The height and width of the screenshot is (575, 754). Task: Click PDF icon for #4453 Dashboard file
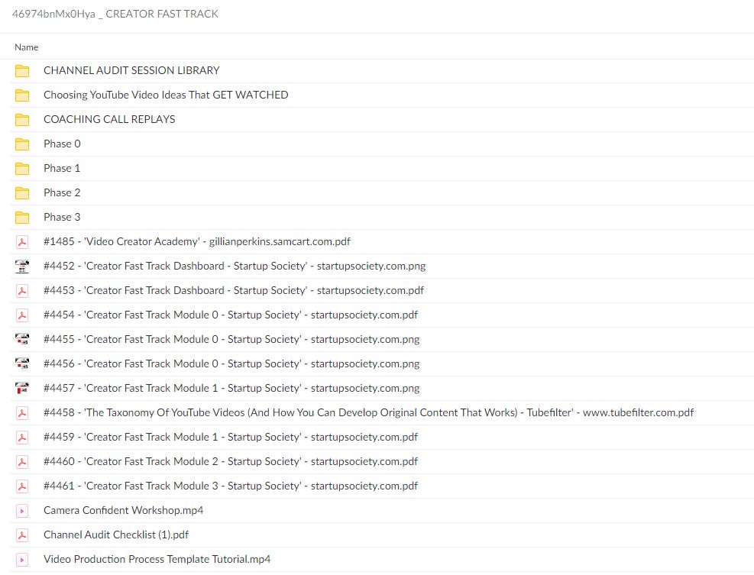(x=21, y=291)
